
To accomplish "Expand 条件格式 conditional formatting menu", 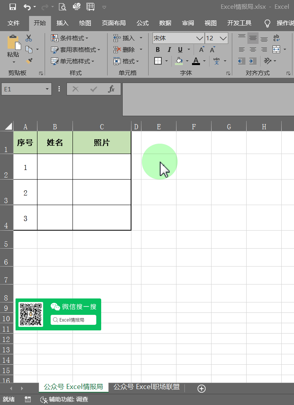I will pyautogui.click(x=70, y=38).
